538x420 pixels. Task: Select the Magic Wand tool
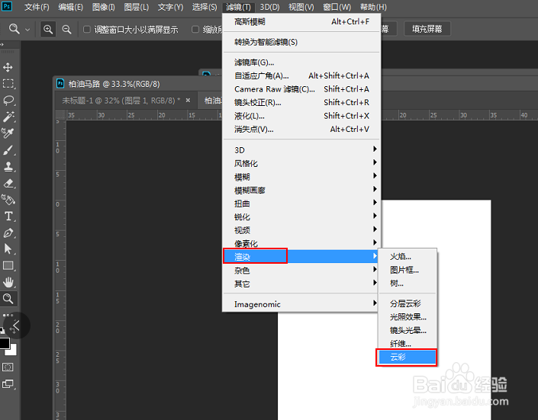click(x=8, y=117)
